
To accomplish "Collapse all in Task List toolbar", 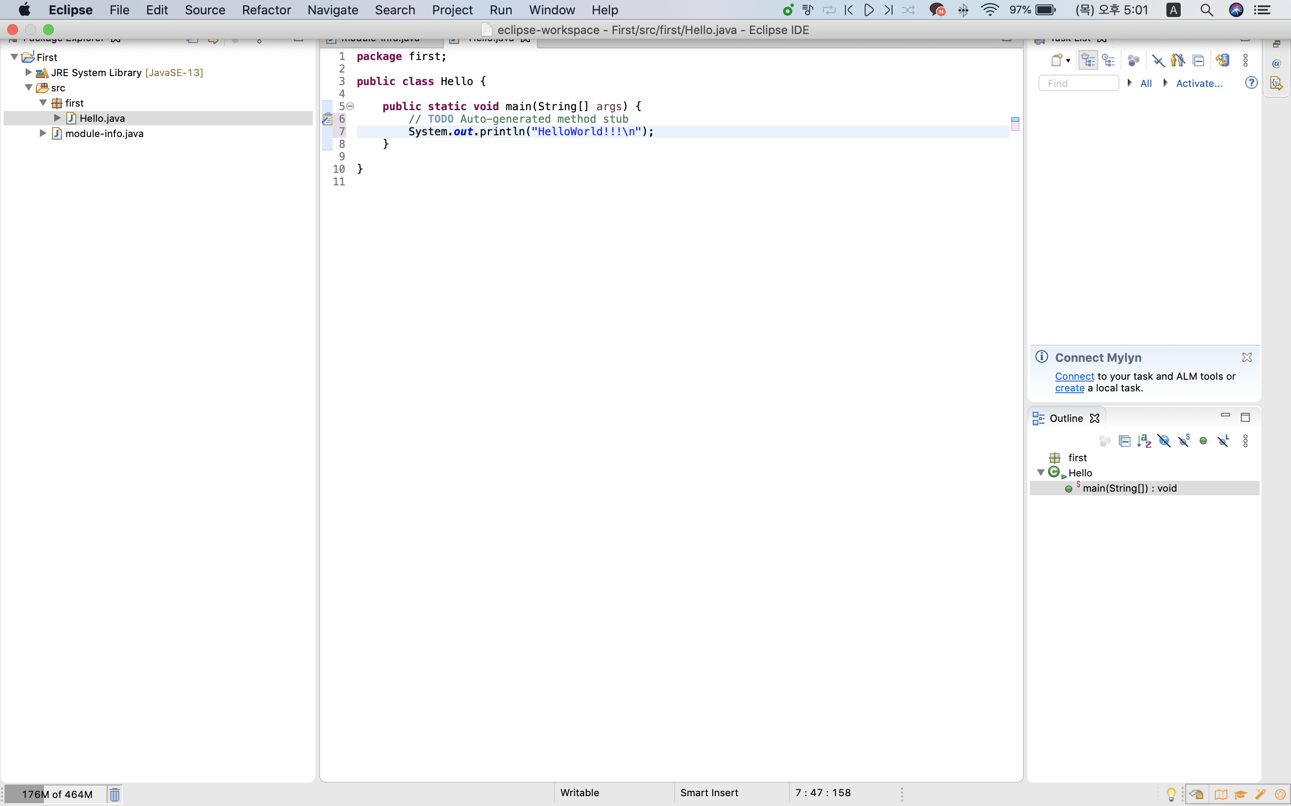I will coord(1198,60).
